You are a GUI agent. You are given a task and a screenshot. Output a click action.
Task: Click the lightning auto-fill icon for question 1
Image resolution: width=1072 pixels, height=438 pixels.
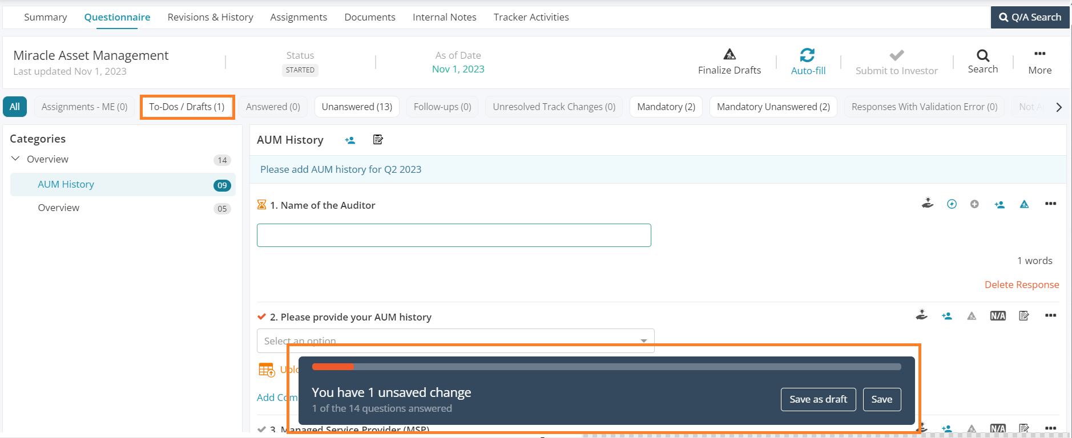952,204
